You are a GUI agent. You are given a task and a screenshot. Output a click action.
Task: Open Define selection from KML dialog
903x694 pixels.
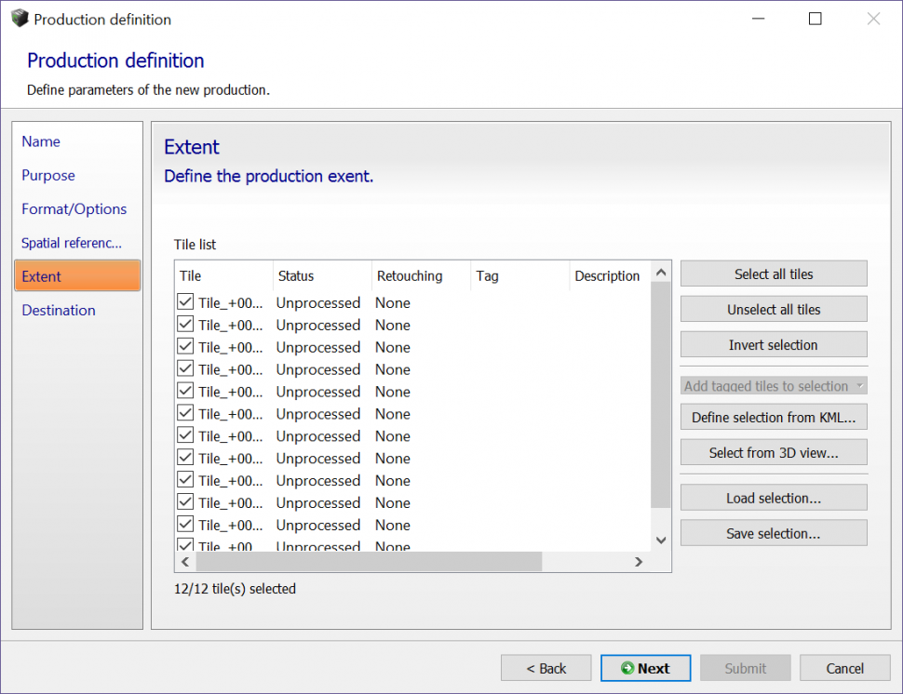coord(774,417)
